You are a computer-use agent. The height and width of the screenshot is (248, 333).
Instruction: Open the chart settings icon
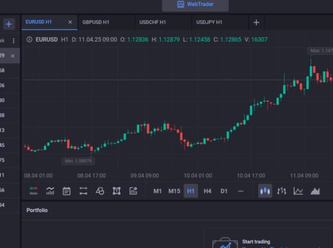pos(133,191)
